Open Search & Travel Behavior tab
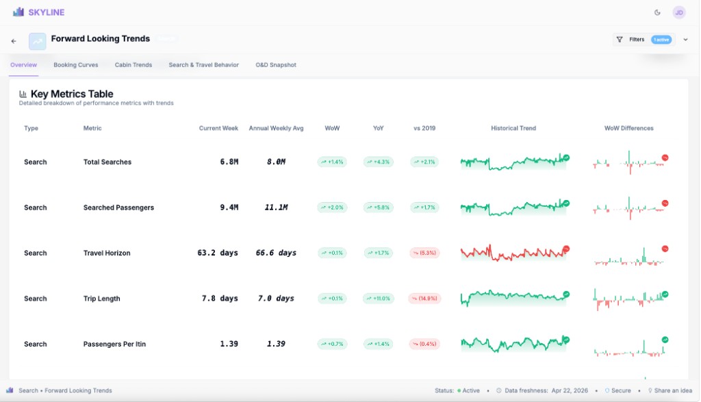The image size is (701, 402). (x=204, y=65)
